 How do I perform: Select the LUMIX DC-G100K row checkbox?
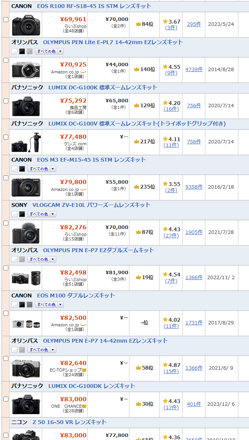click(6, 101)
